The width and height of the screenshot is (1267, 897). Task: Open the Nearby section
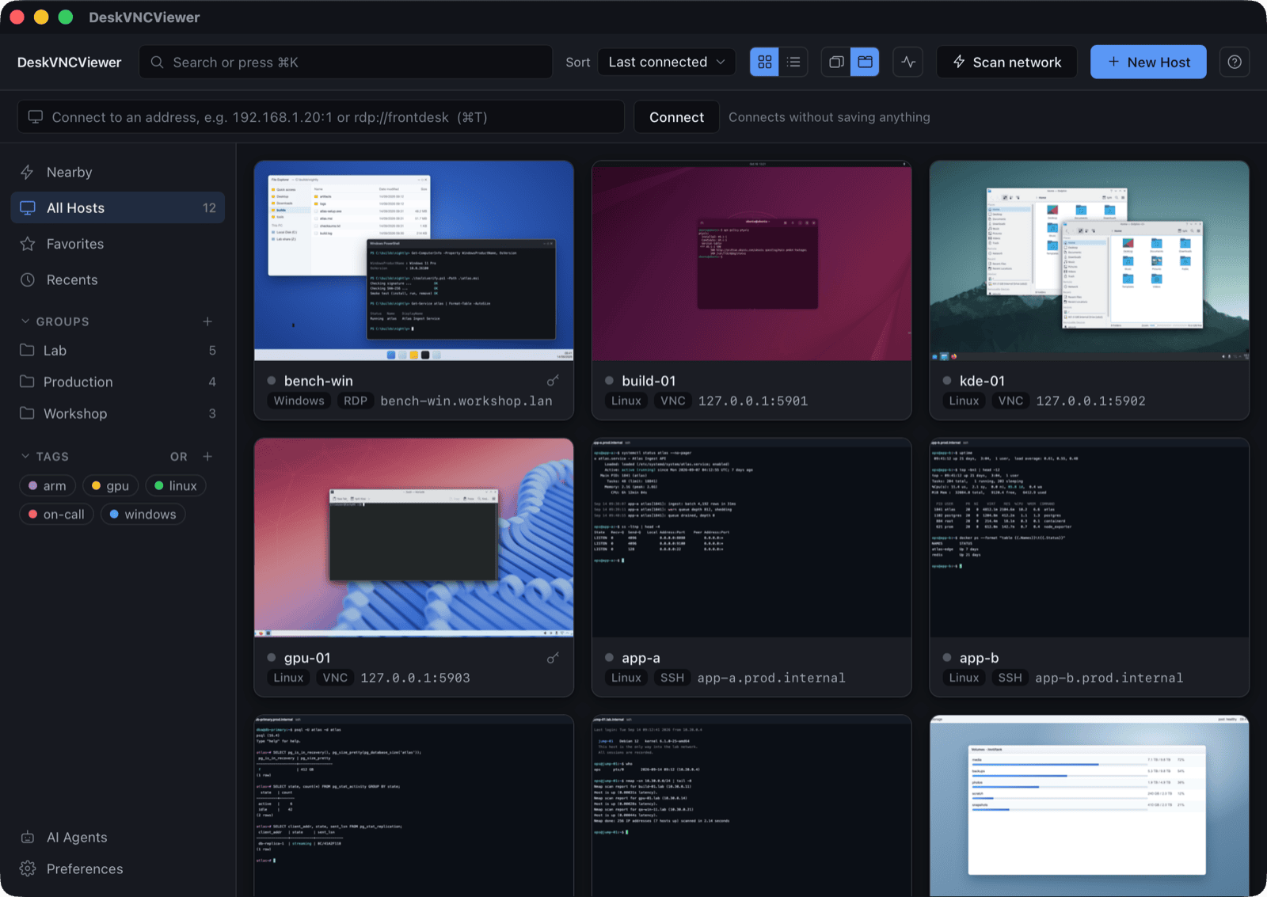[x=118, y=173]
